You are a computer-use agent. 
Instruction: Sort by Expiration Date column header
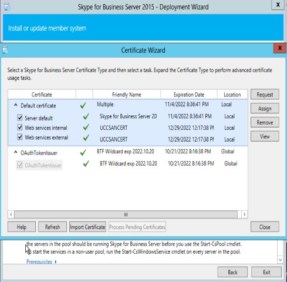click(x=189, y=95)
